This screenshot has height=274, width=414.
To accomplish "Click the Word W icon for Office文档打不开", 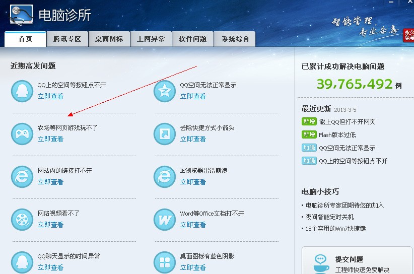I will click(x=165, y=220).
